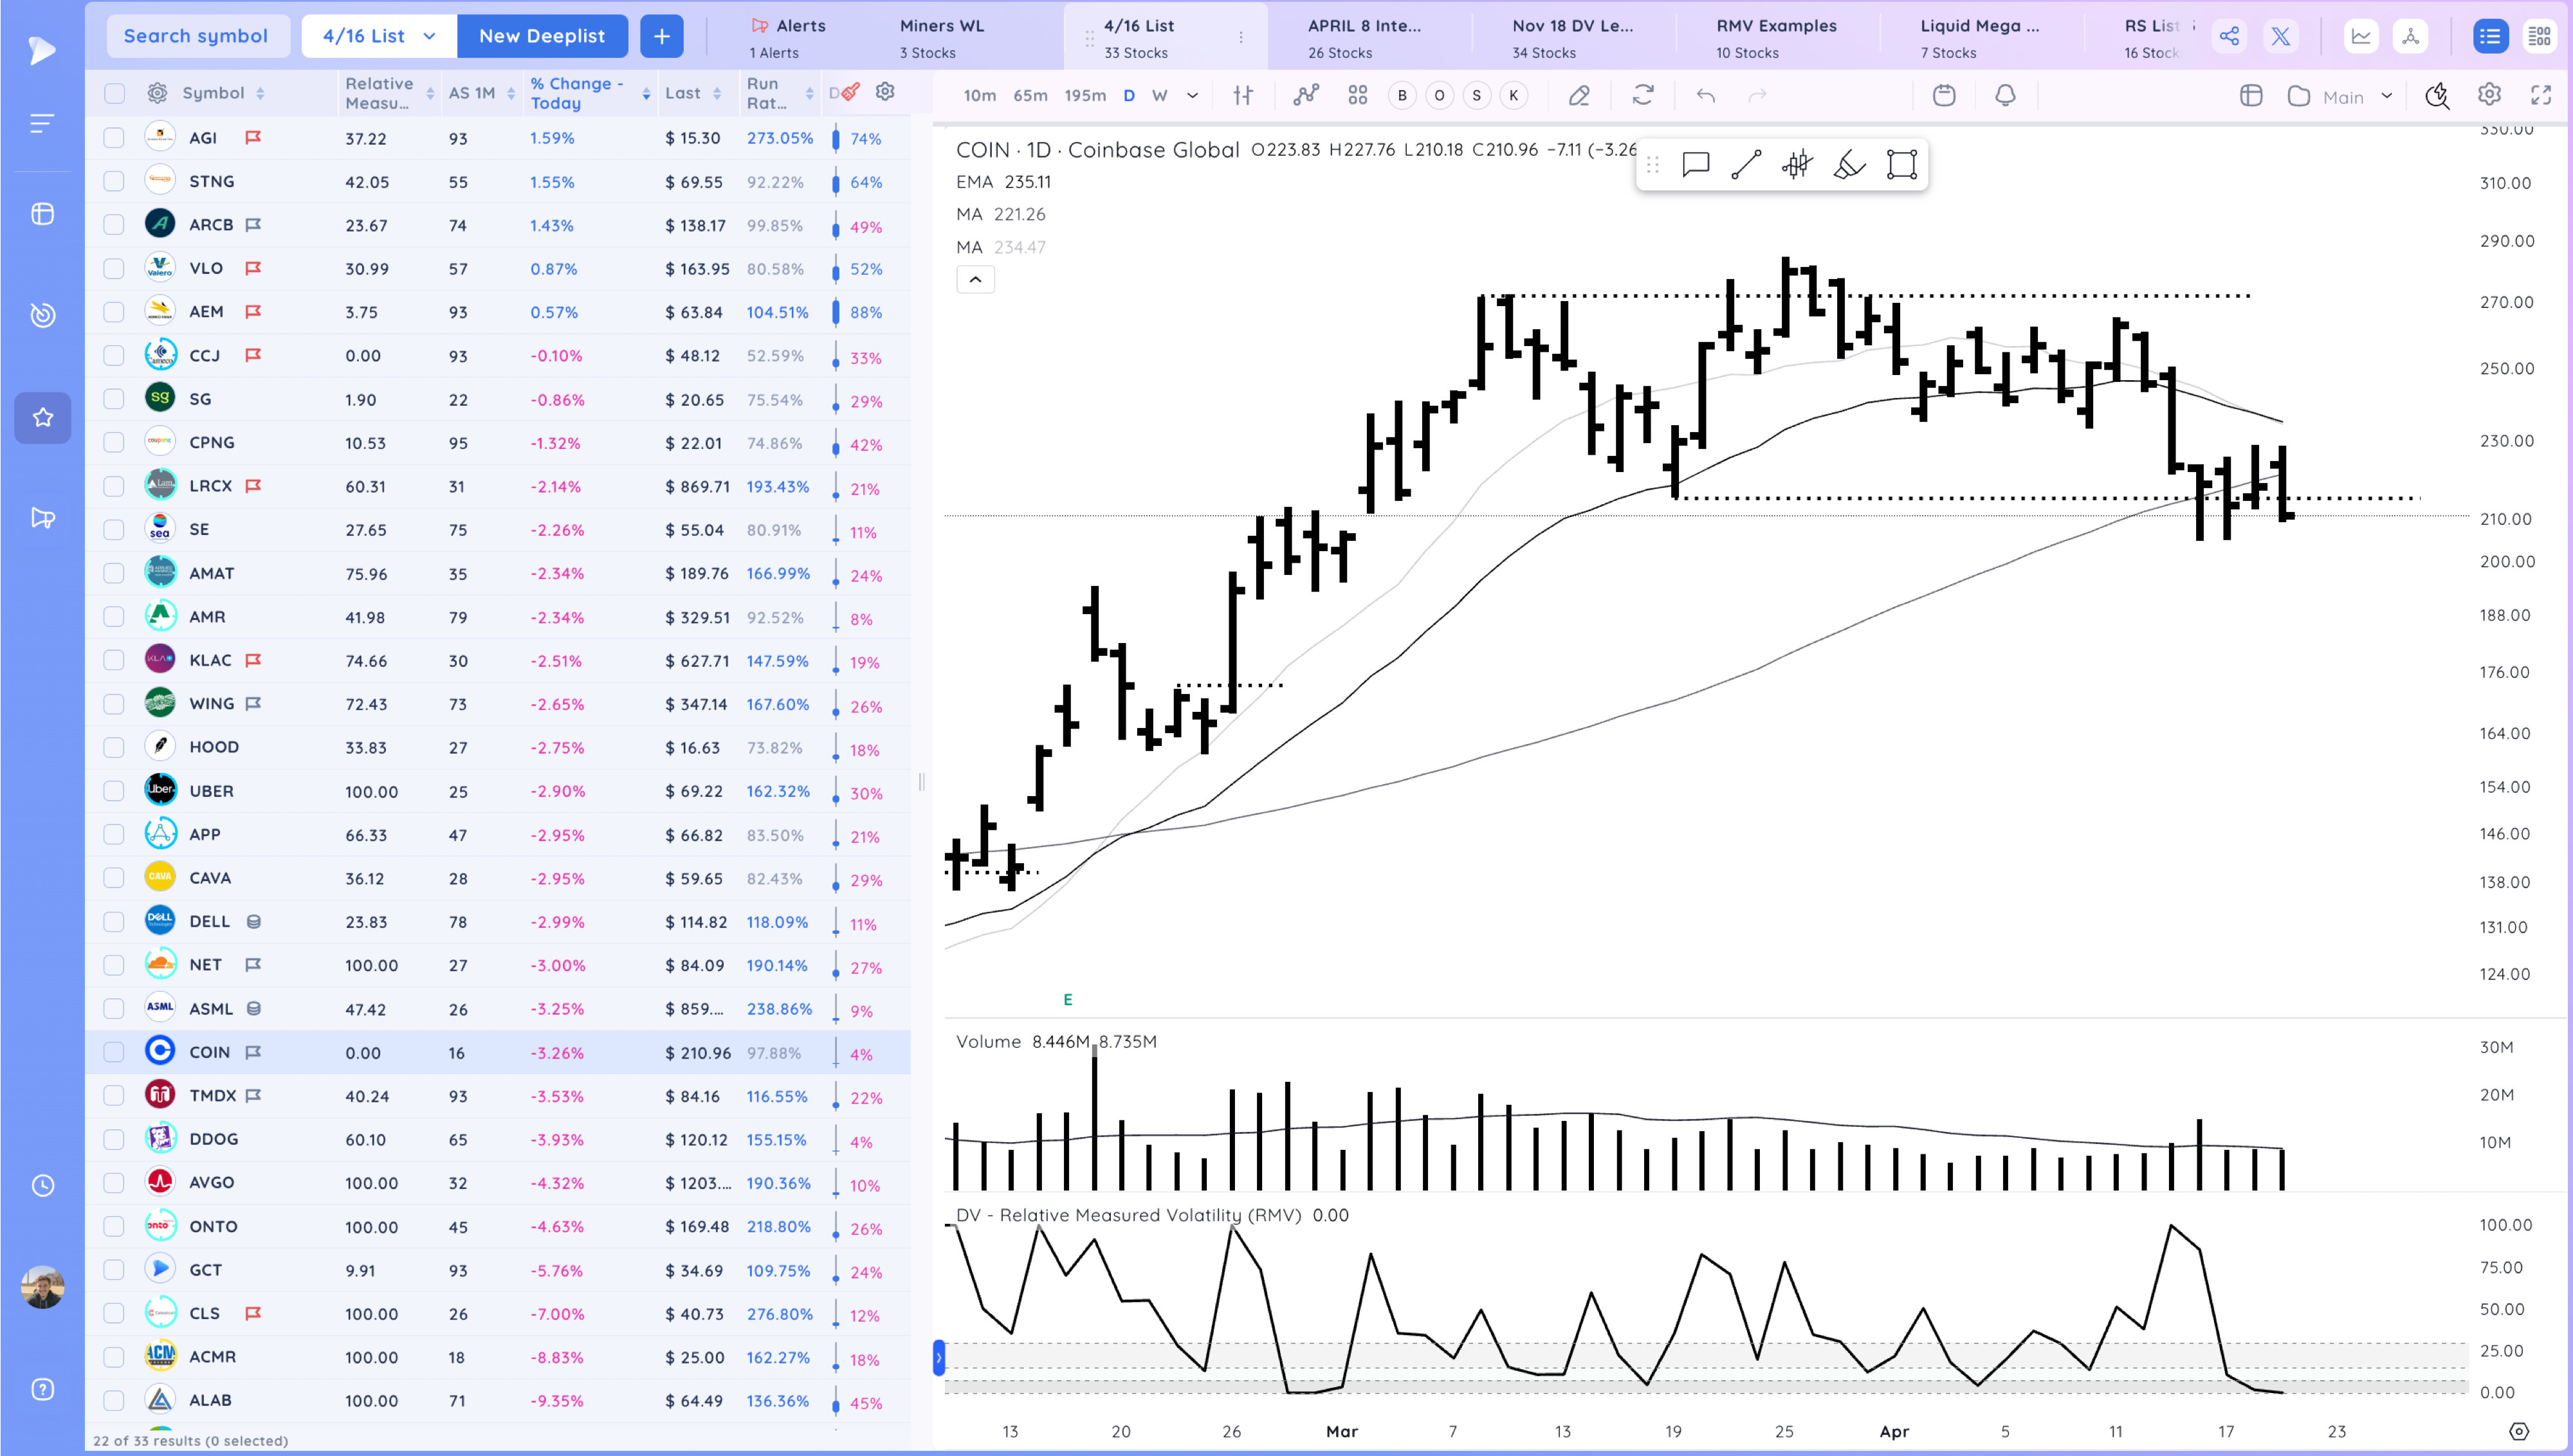
Task: Select the rectangle drawing tool
Action: click(1901, 164)
